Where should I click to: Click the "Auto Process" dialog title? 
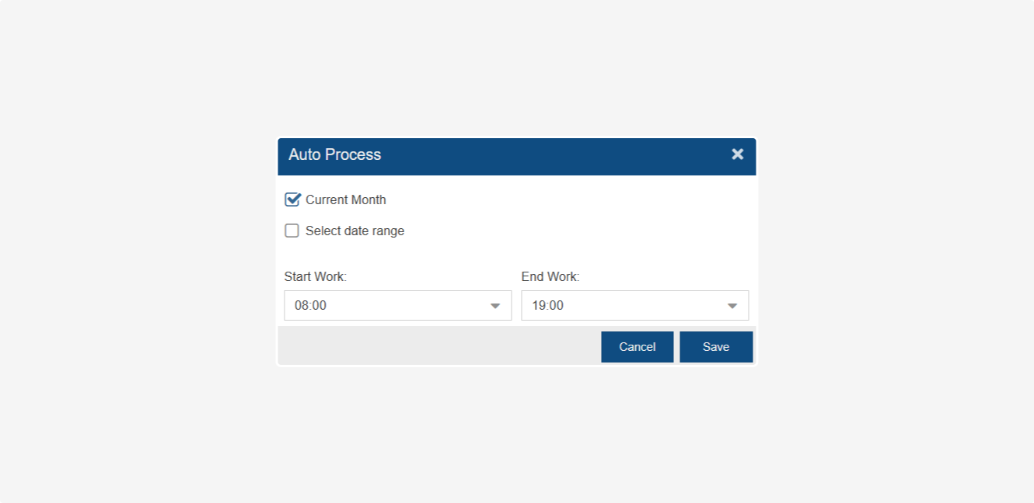coord(335,154)
